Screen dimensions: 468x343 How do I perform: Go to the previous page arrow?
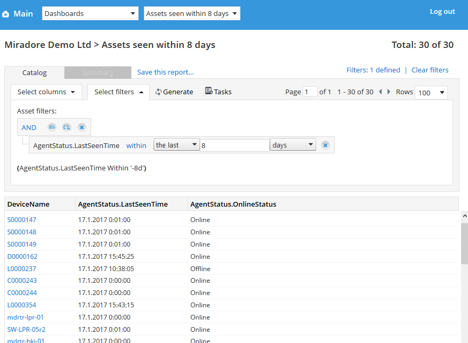pos(381,92)
